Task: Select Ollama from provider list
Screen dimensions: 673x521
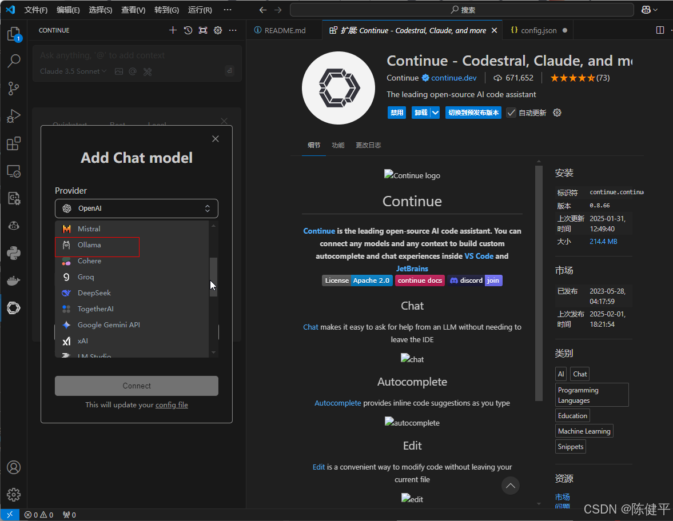Action: click(x=132, y=245)
